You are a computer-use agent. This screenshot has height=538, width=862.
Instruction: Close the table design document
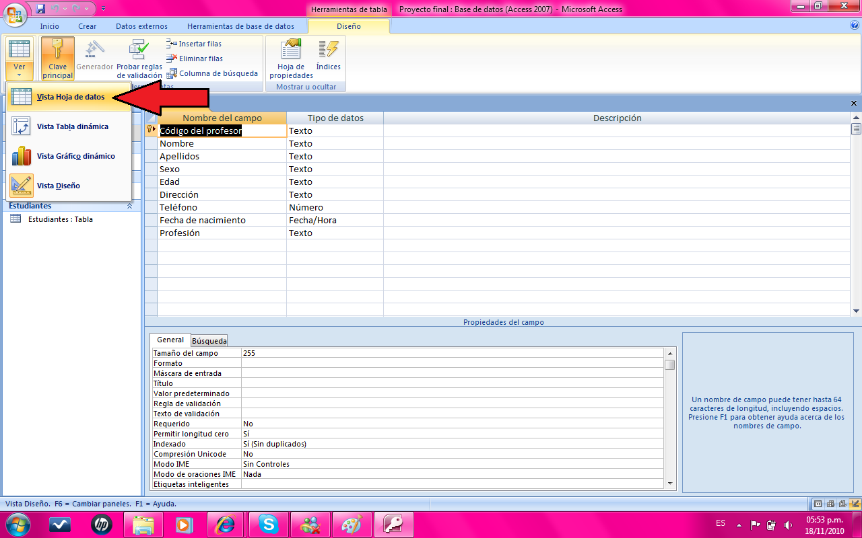pyautogui.click(x=854, y=104)
